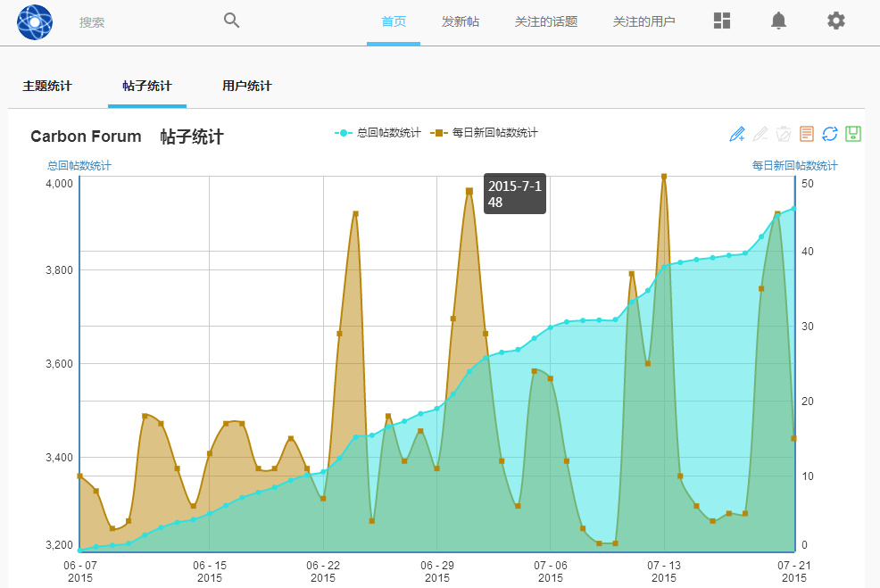The image size is (880, 588).
Task: Switch to 主题统计 tab
Action: 47,86
